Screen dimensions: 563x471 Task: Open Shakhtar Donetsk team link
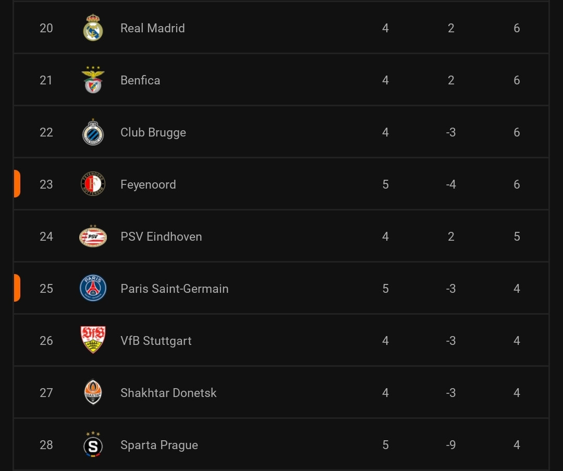pyautogui.click(x=168, y=393)
